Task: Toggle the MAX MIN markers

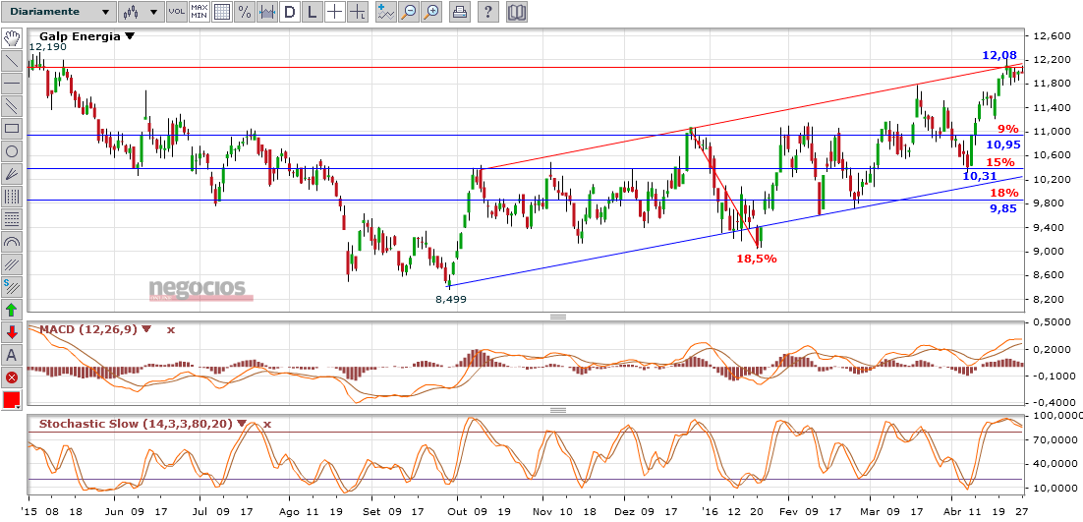Action: (199, 13)
